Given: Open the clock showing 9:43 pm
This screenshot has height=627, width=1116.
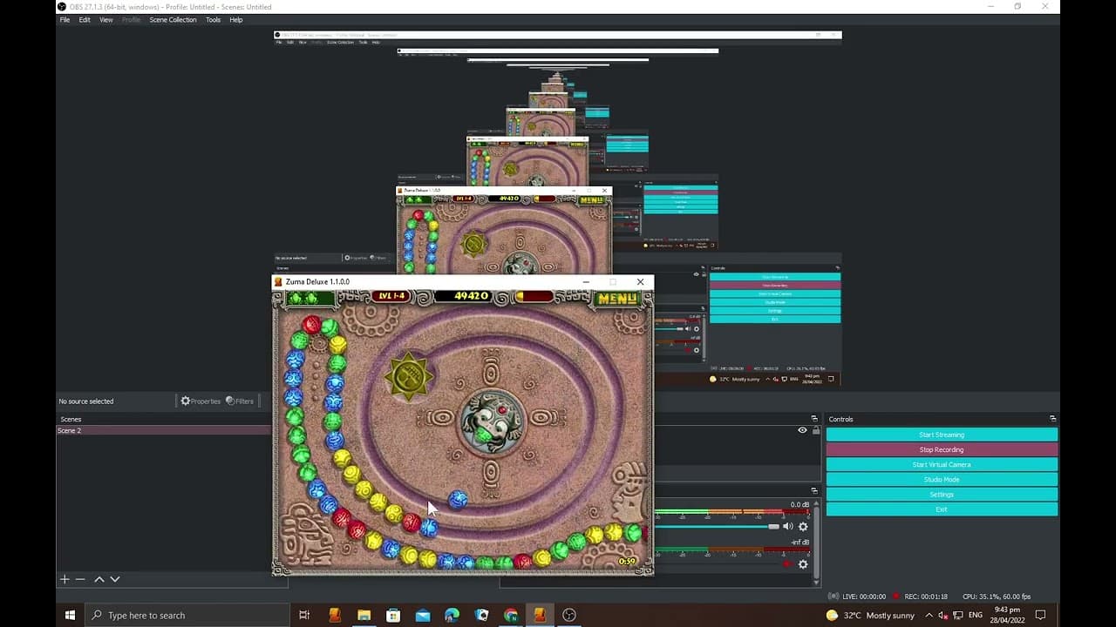Looking at the screenshot, I should pos(1007,615).
